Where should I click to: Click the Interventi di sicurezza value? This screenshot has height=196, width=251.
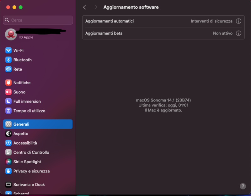211,21
